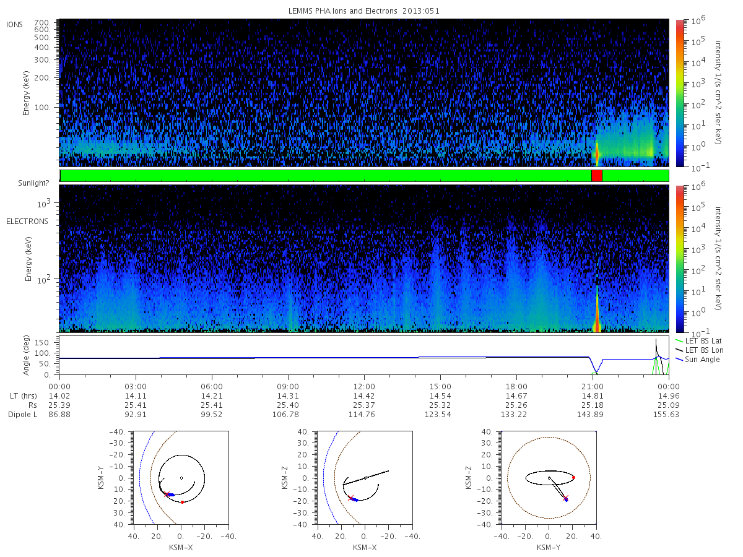This screenshot has width=743, height=557.
Task: Click the 12:00 time axis label
Action: coord(364,386)
